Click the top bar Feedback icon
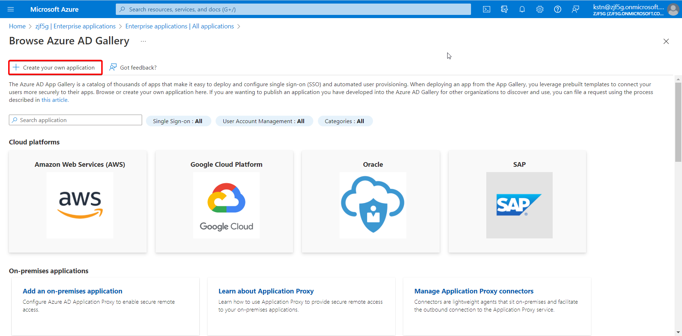Screen dimensions: 682x336 coord(575,9)
